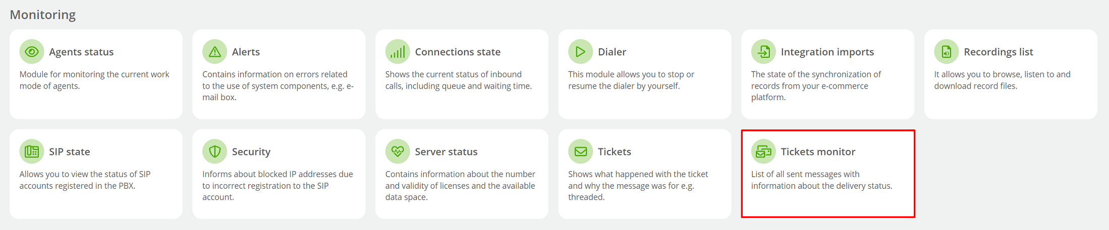Go to Connections state title
Screen dimensions: 1109x230
point(458,52)
